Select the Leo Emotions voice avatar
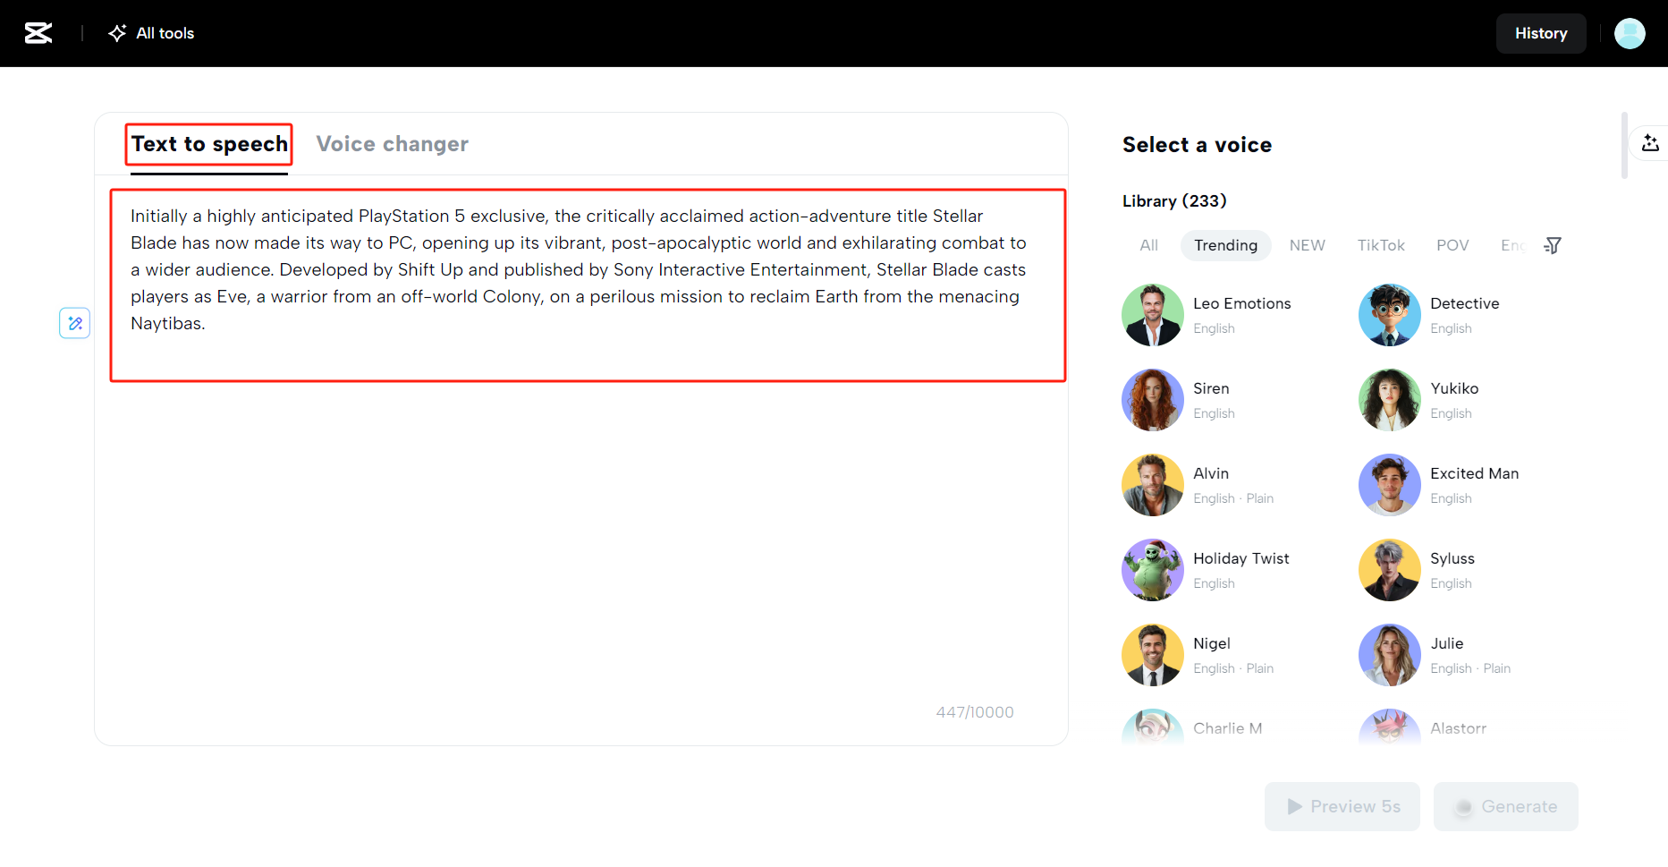Screen dimensions: 1668x867 tap(1152, 315)
